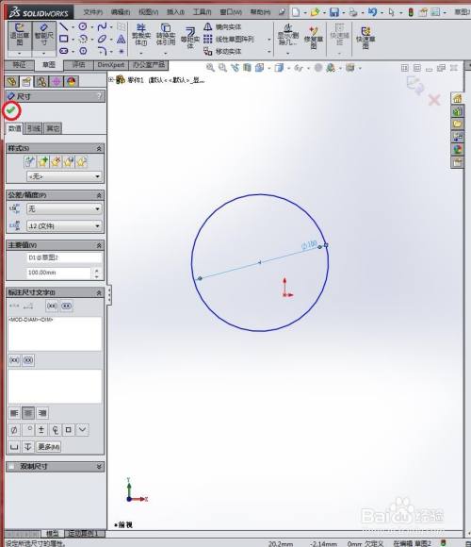
Task: Open the Insert (插入) menu
Action: [175, 12]
